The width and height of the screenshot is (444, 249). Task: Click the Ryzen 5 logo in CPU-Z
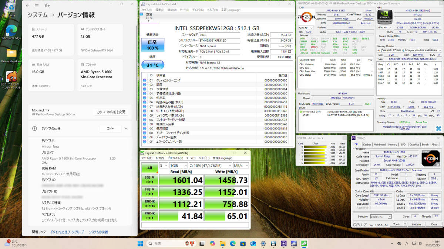coord(430,159)
